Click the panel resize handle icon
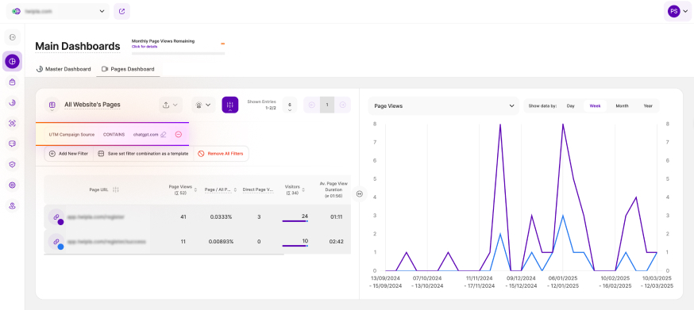 pyautogui.click(x=360, y=193)
